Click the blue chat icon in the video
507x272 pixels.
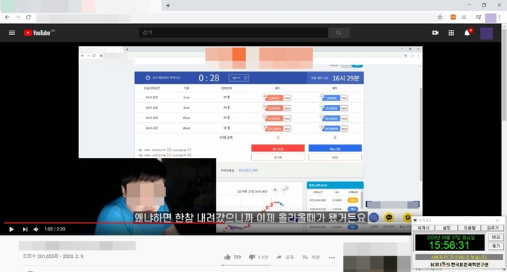coord(374,218)
